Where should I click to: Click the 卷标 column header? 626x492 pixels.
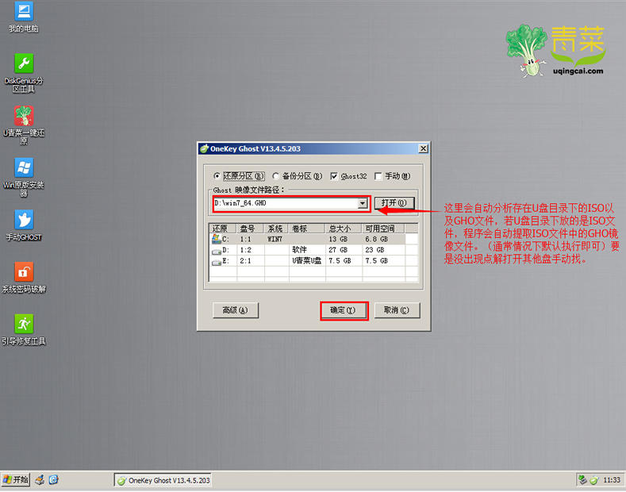306,229
